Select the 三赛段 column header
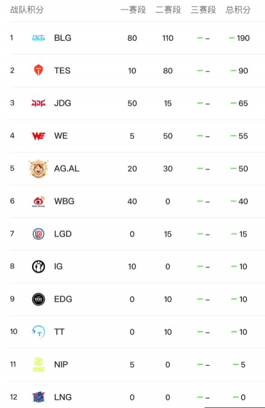 pyautogui.click(x=203, y=10)
